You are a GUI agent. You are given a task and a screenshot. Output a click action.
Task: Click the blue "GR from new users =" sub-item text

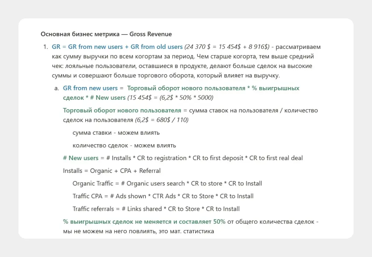pos(90,88)
